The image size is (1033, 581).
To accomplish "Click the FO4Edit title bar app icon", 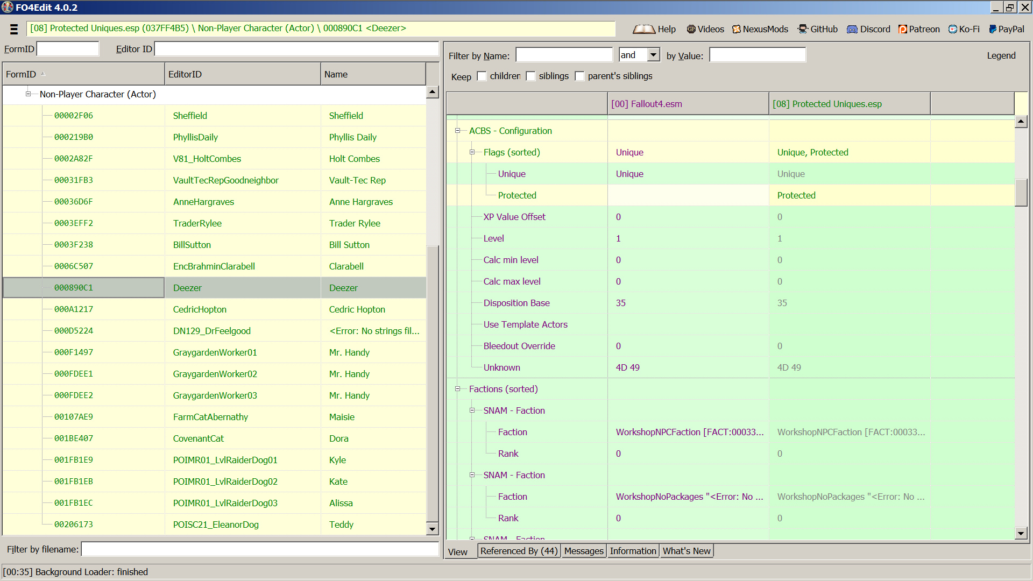I will tap(7, 7).
